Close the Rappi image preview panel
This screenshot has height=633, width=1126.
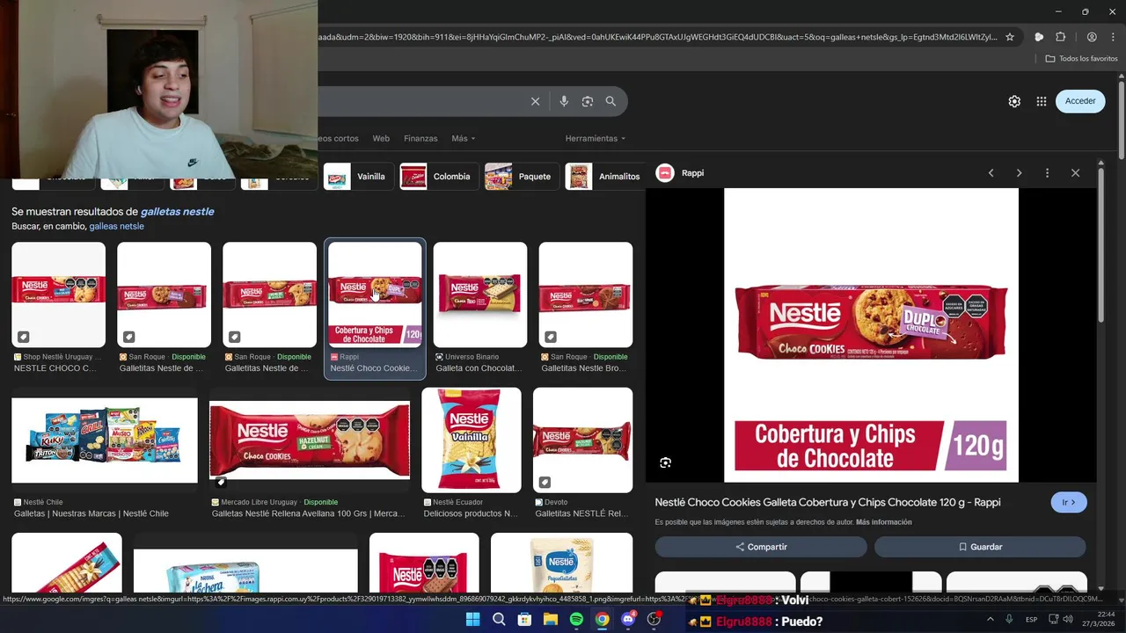(x=1075, y=173)
